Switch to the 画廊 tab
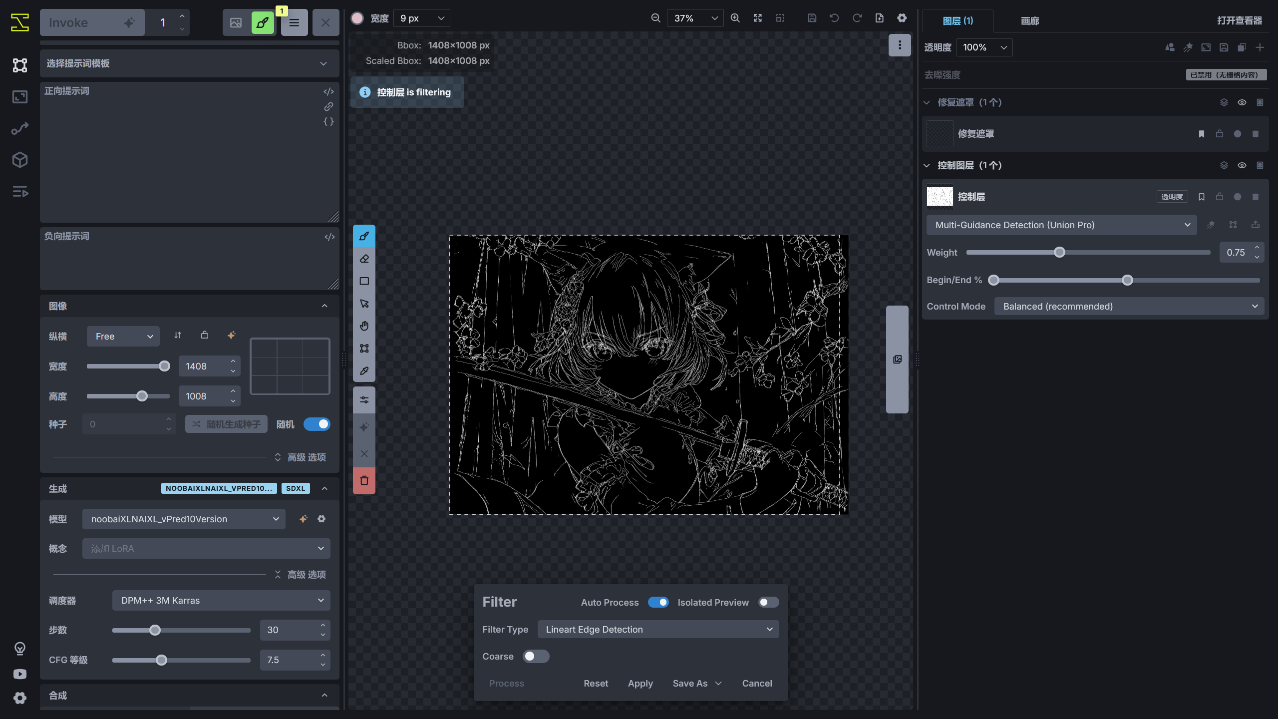 (1030, 21)
